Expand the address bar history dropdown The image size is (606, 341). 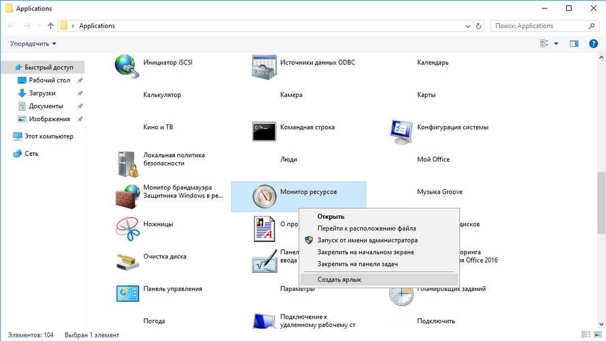pyautogui.click(x=467, y=26)
